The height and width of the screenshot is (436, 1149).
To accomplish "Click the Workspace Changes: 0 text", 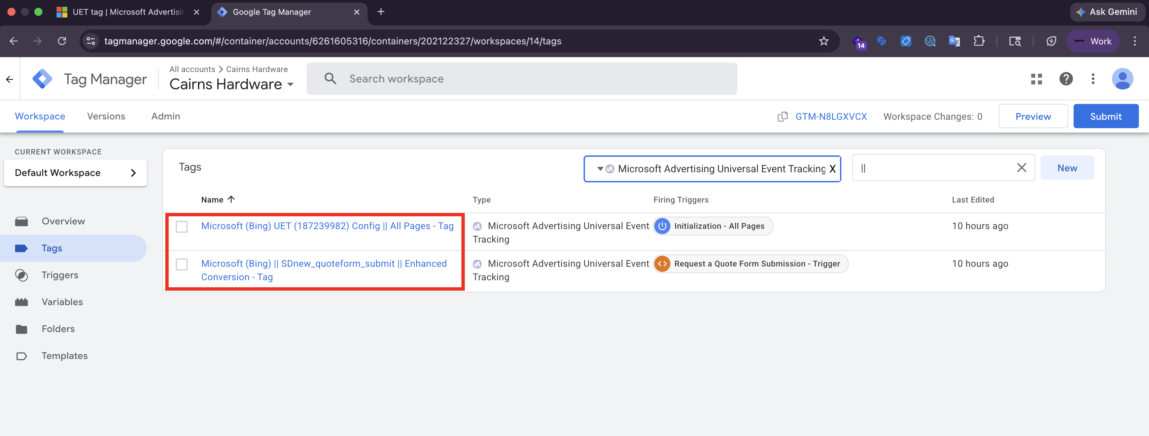I will [933, 116].
